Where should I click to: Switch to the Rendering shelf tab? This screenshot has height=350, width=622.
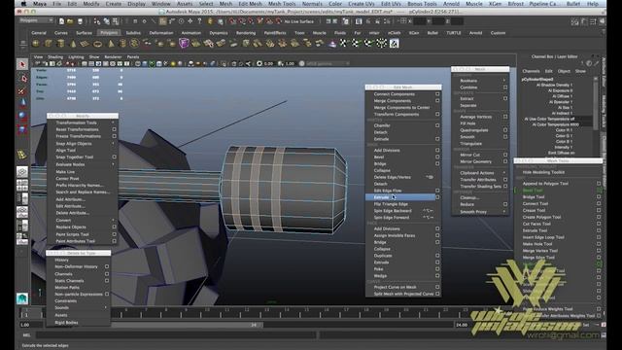tap(246, 33)
